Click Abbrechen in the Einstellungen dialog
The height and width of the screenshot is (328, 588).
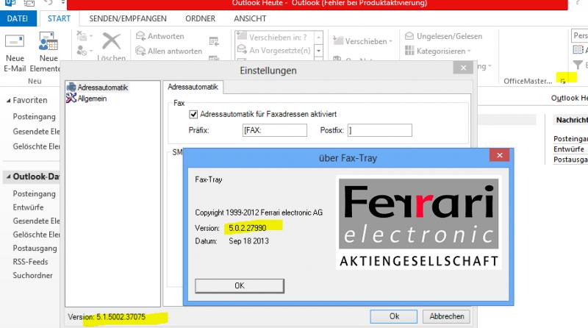tap(447, 315)
